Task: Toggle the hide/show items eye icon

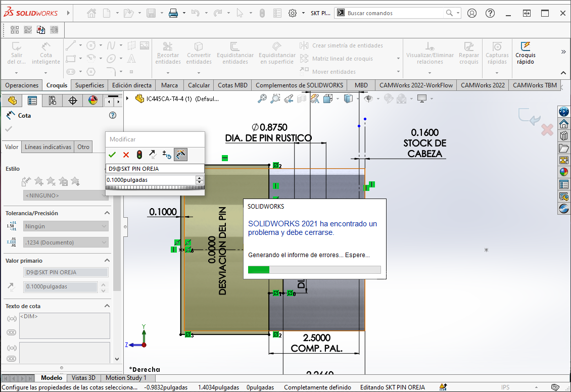Action: [x=368, y=99]
